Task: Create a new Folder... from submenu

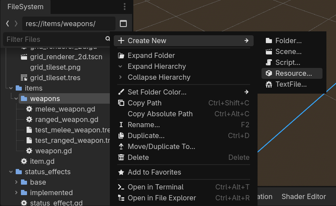Action: (x=292, y=41)
